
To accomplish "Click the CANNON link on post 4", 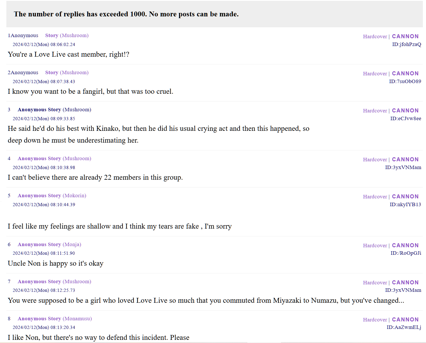I will [405, 159].
